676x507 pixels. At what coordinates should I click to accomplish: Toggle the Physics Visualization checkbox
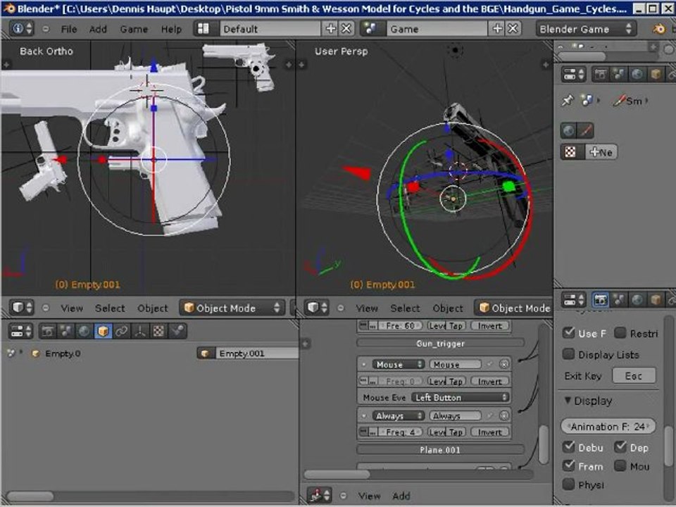tap(569, 484)
